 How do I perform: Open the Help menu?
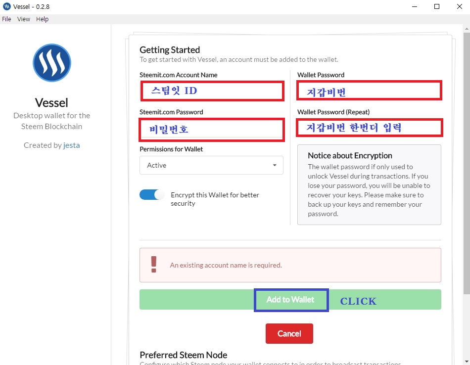[x=42, y=19]
